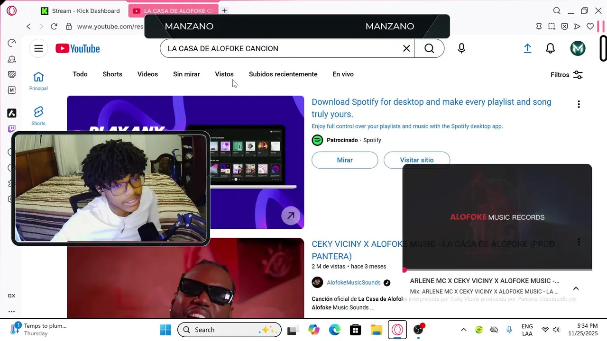607x341 pixels.
Task: Open Opera tab search magnifier
Action: pyautogui.click(x=557, y=10)
